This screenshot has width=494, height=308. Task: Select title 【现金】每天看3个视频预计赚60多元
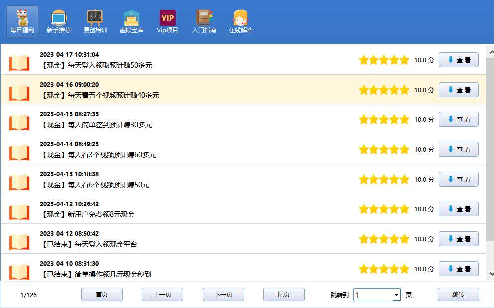(x=99, y=155)
